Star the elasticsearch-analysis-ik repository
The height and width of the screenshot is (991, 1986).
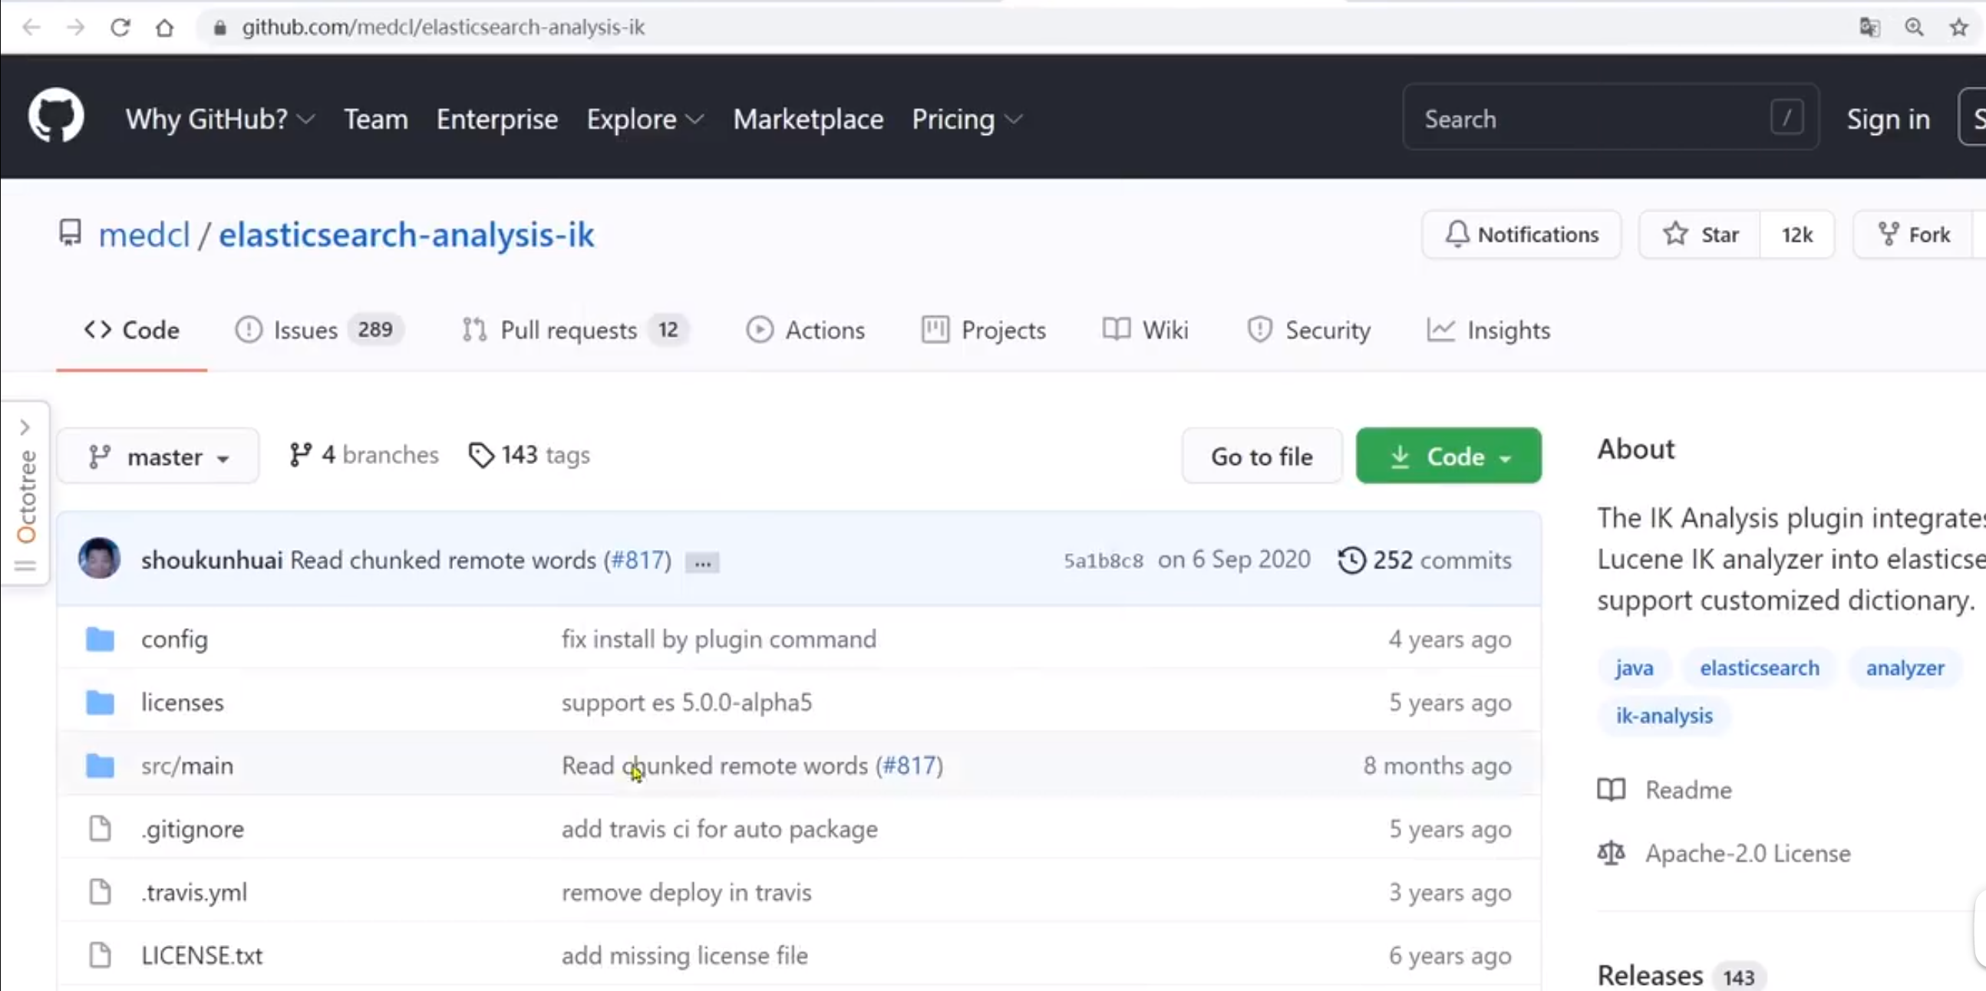pyautogui.click(x=1699, y=234)
